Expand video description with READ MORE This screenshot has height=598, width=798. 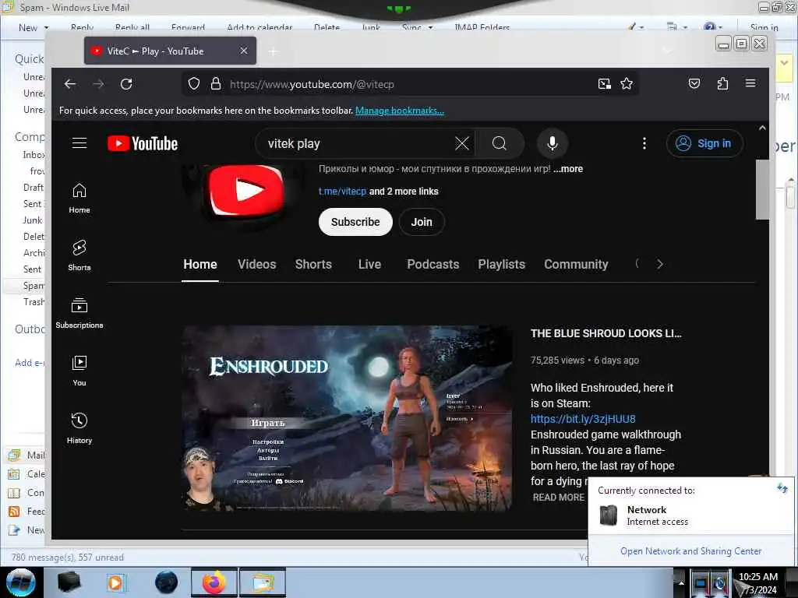(x=558, y=498)
